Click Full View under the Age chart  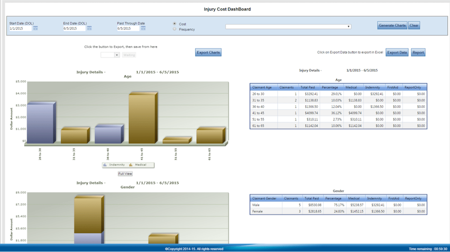coord(125,173)
